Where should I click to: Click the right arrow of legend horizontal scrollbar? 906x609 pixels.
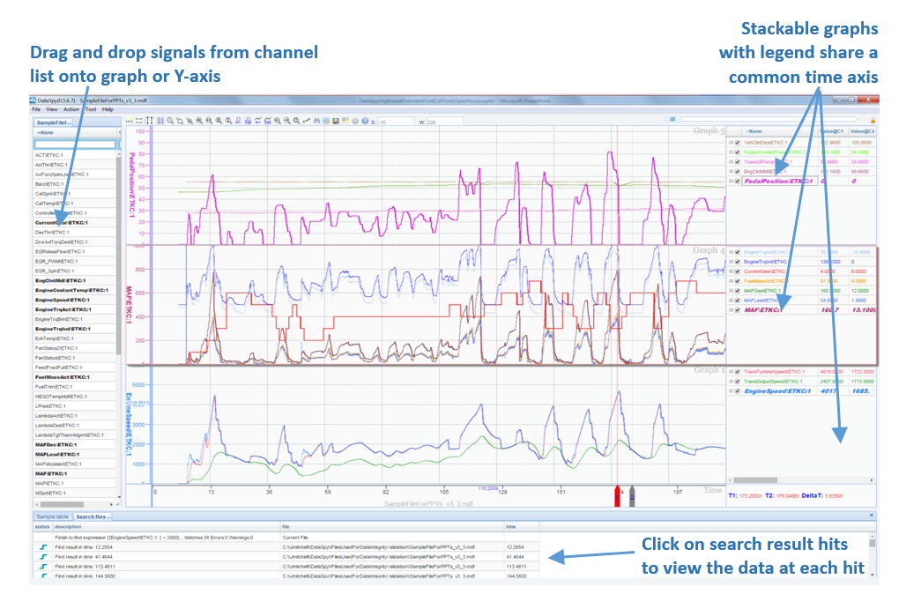coord(872,480)
